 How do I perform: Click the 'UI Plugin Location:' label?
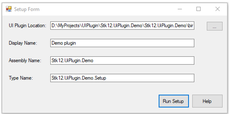(x=27, y=26)
